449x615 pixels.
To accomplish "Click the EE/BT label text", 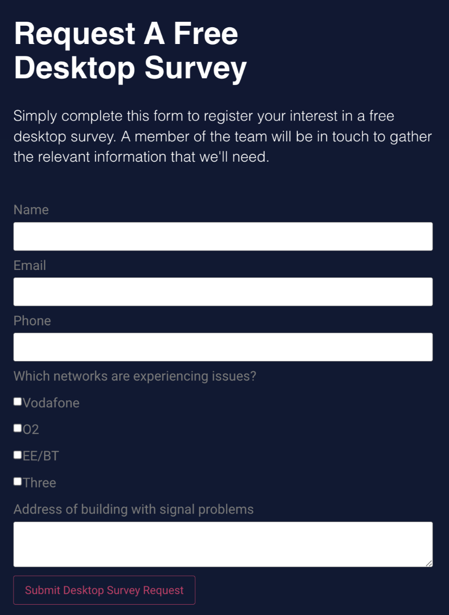I will pos(41,456).
